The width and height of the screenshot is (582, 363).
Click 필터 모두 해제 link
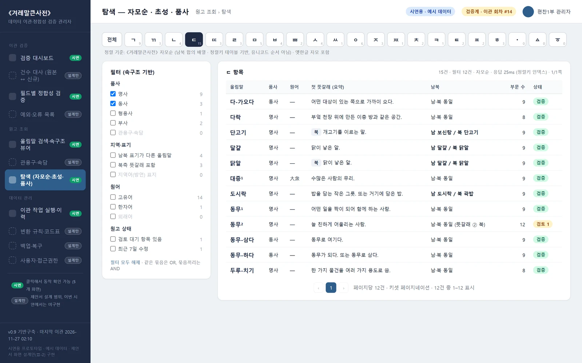[x=125, y=262]
